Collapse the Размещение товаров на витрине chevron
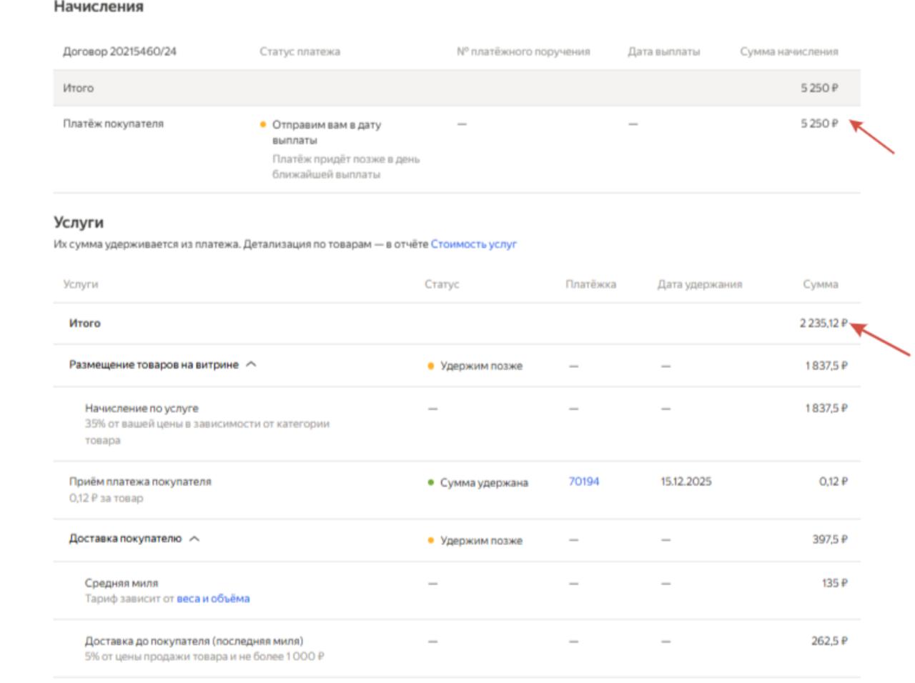Viewport: 915px width, 683px height. coord(251,364)
